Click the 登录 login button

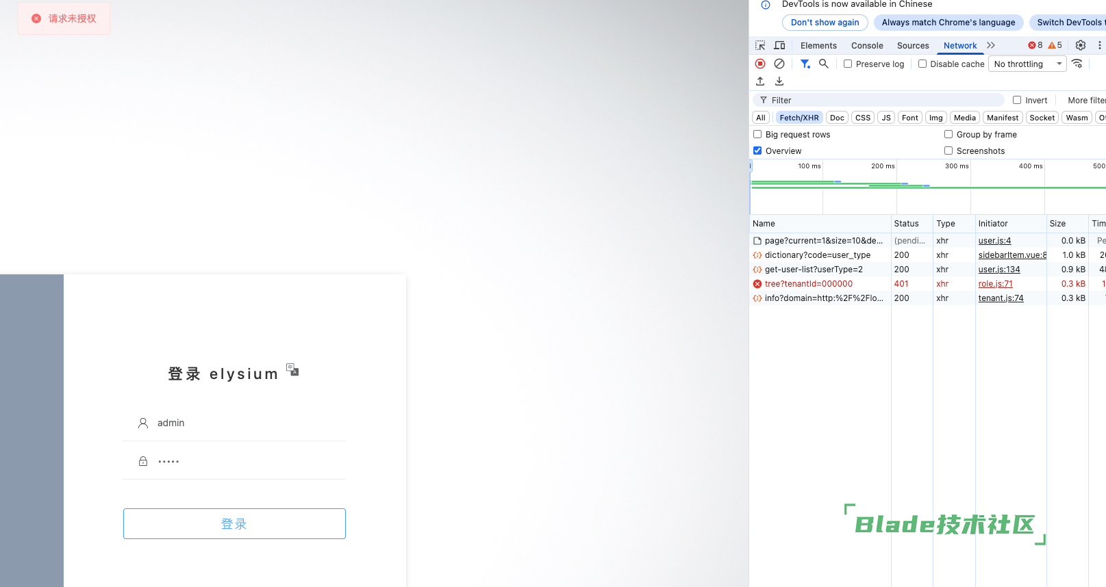coord(234,523)
